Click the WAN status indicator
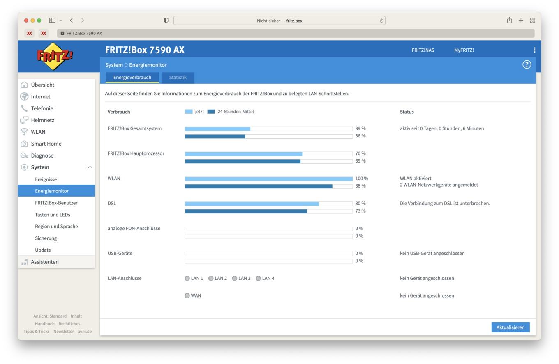This screenshot has width=559, height=364. coord(187,295)
